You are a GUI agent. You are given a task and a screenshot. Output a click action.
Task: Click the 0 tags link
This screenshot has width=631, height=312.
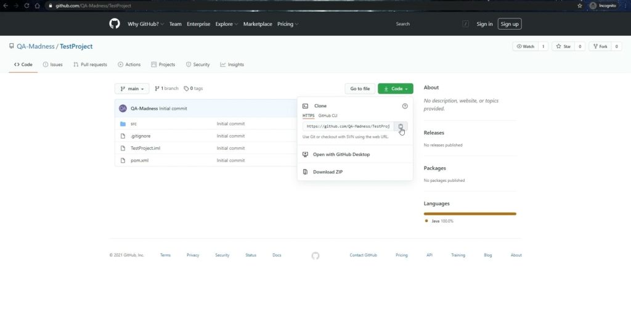[193, 89]
